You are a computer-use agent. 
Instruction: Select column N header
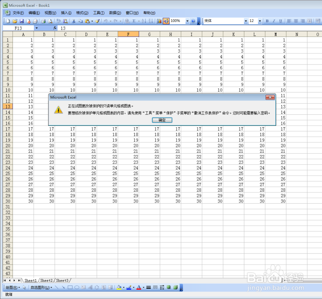[297, 34]
